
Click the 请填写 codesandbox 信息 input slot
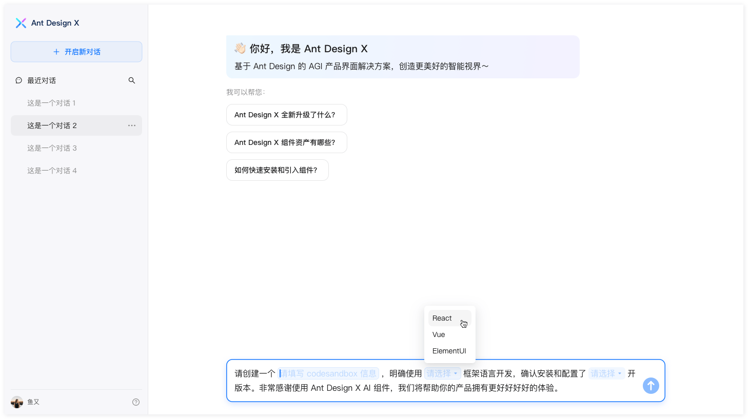[x=328, y=373]
